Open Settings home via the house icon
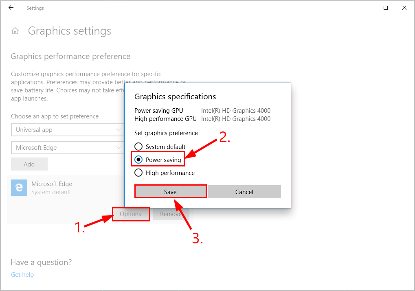 (x=15, y=31)
